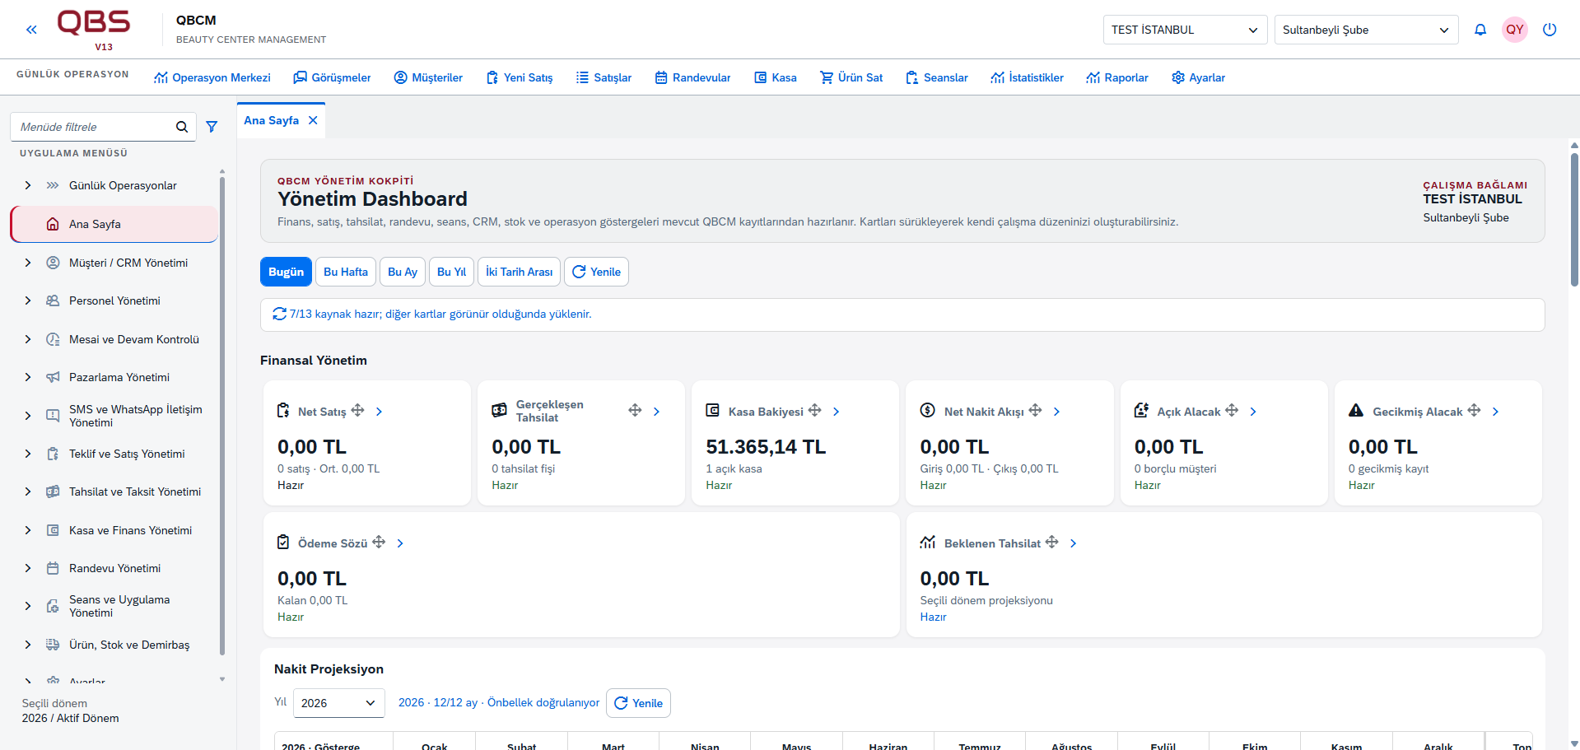Click the power logout icon

pos(1550,30)
